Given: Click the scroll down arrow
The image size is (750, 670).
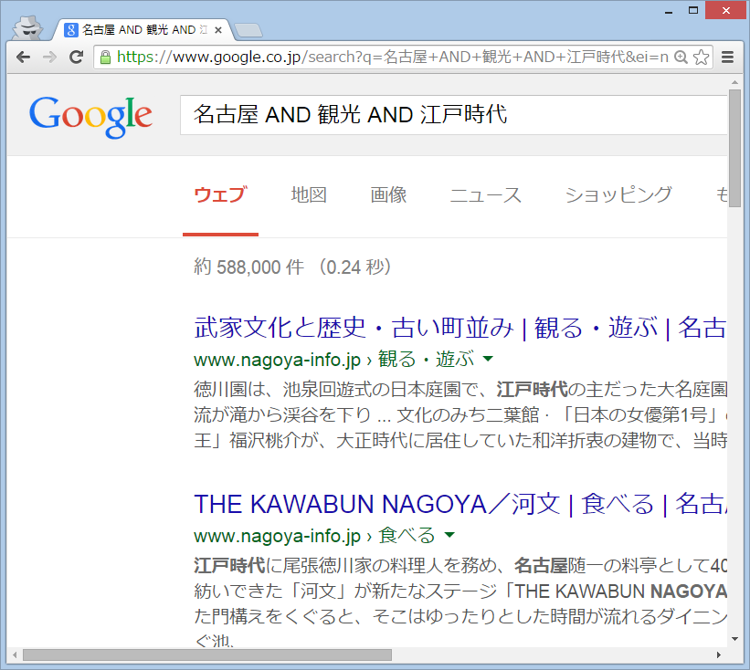Looking at the screenshot, I should coord(735,639).
